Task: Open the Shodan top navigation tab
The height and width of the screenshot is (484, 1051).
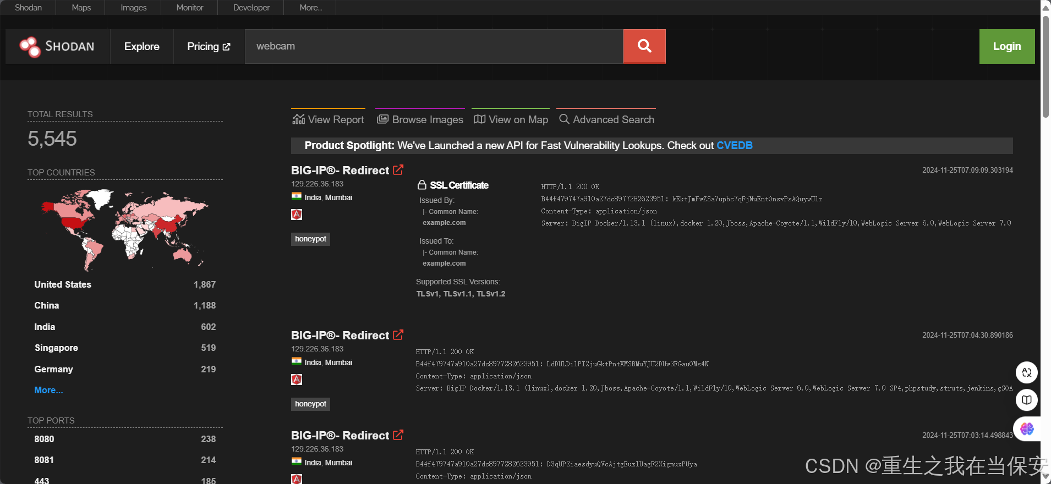Action: [28, 8]
